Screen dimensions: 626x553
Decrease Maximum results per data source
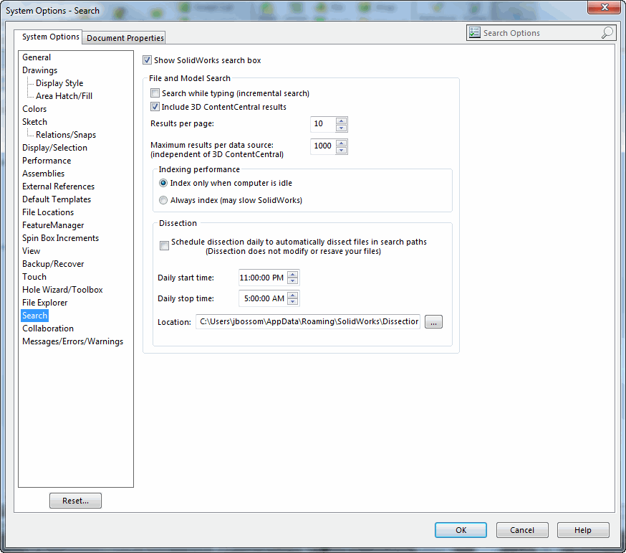pyautogui.click(x=342, y=150)
